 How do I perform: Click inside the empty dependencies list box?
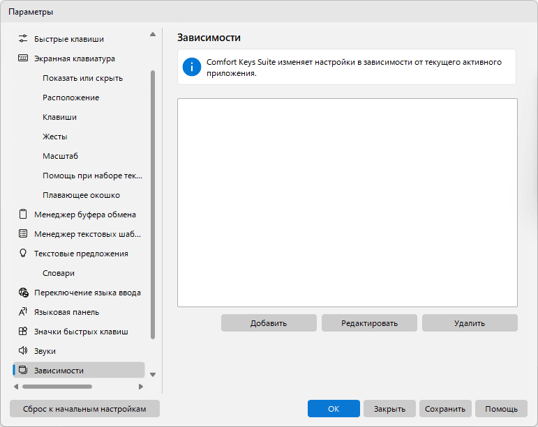click(x=348, y=203)
